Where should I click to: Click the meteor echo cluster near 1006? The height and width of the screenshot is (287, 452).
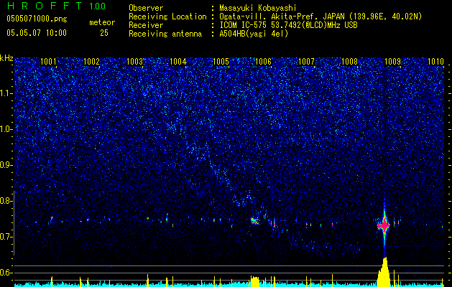pos(254,221)
